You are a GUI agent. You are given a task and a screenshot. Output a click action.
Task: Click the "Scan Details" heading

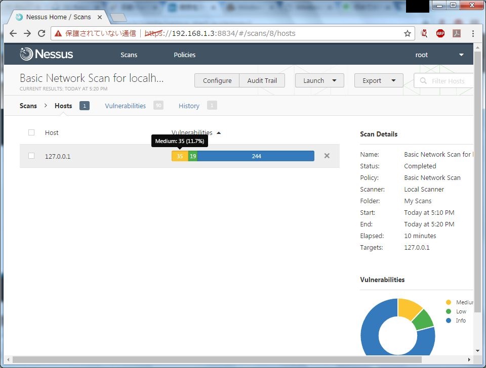tap(379, 134)
